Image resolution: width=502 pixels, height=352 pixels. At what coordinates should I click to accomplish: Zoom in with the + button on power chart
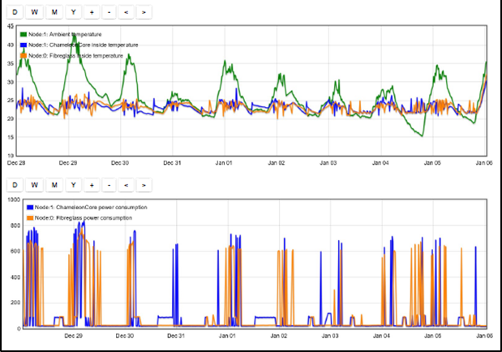point(92,185)
